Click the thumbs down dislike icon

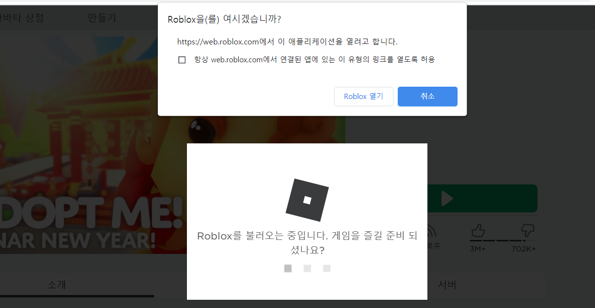pos(527,230)
